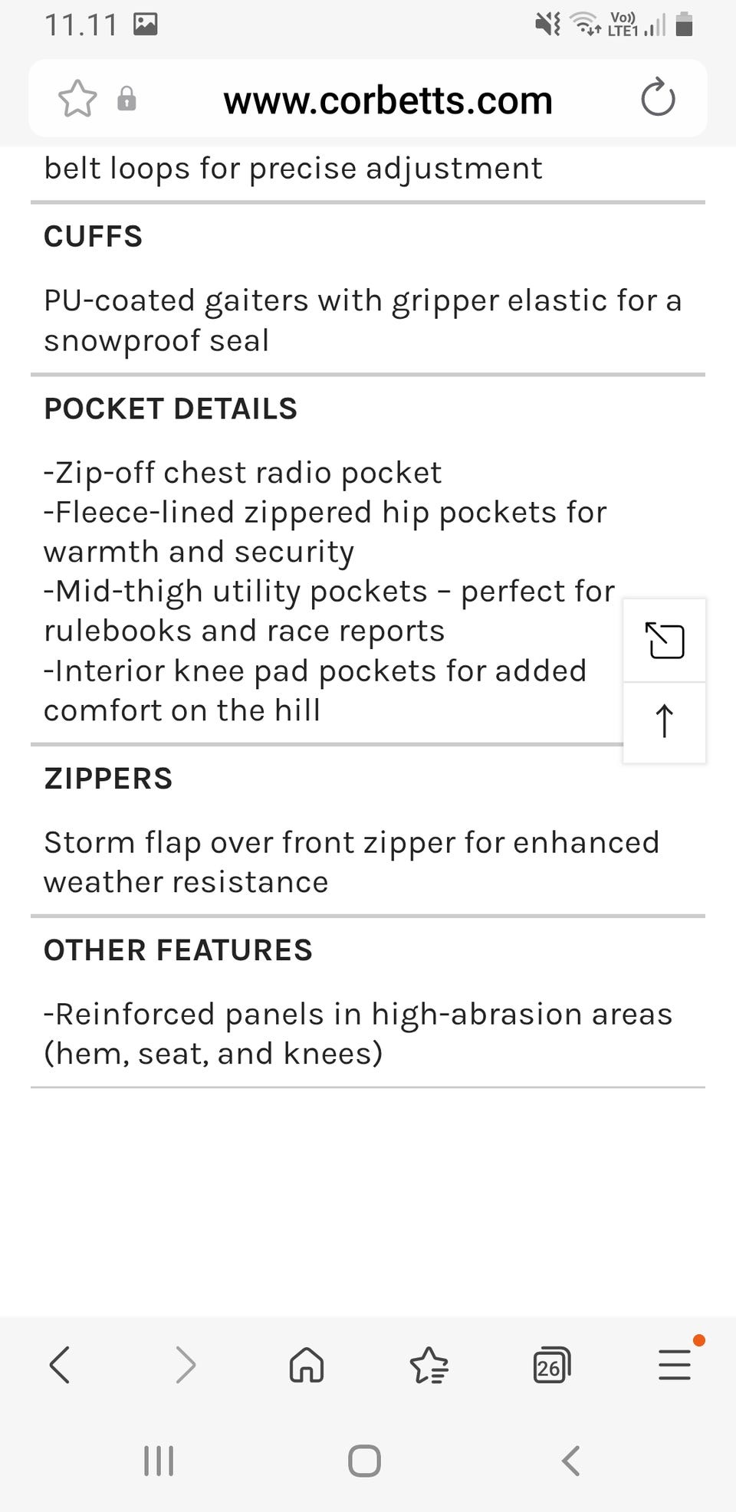Screen dimensions: 736x1512
Task: Tap the OTHER FEATURES heading
Action: (x=178, y=950)
